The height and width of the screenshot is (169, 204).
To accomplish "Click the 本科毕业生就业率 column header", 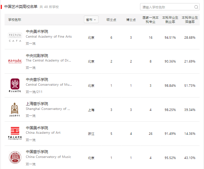I will point(170,20).
